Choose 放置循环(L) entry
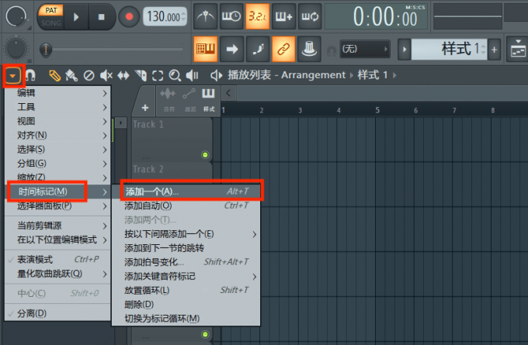Screen dimensions: 528x345 tap(186, 290)
